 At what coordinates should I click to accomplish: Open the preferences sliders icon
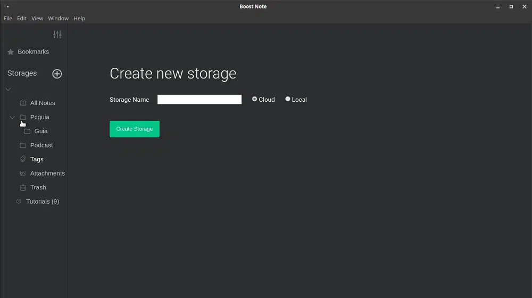tap(57, 34)
